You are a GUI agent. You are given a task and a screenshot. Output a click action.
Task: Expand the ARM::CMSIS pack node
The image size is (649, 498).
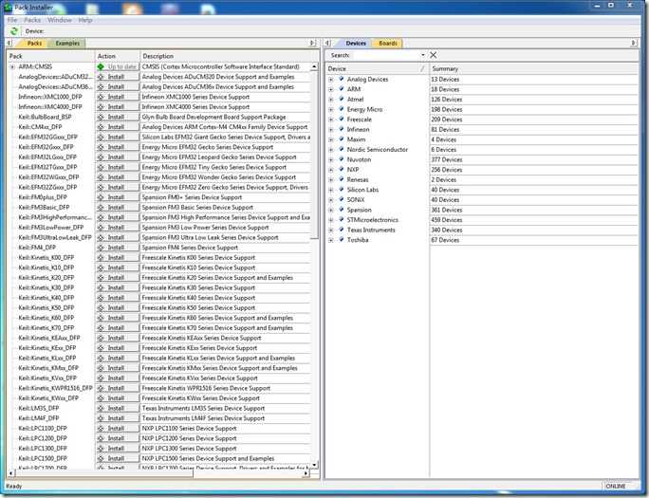pyautogui.click(x=12, y=66)
